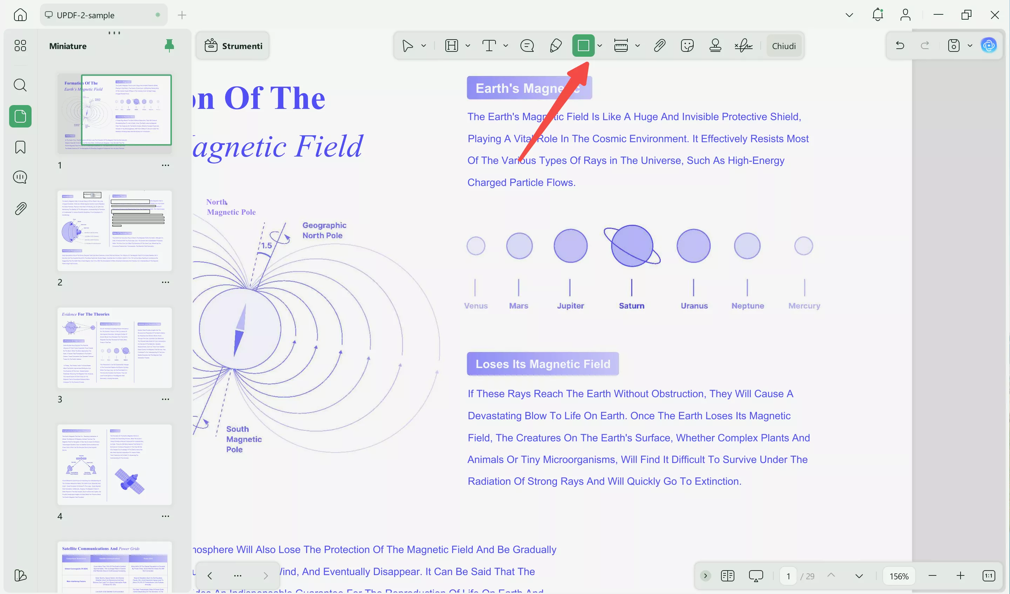
Task: Select page 3 thumbnail
Action: click(x=114, y=347)
